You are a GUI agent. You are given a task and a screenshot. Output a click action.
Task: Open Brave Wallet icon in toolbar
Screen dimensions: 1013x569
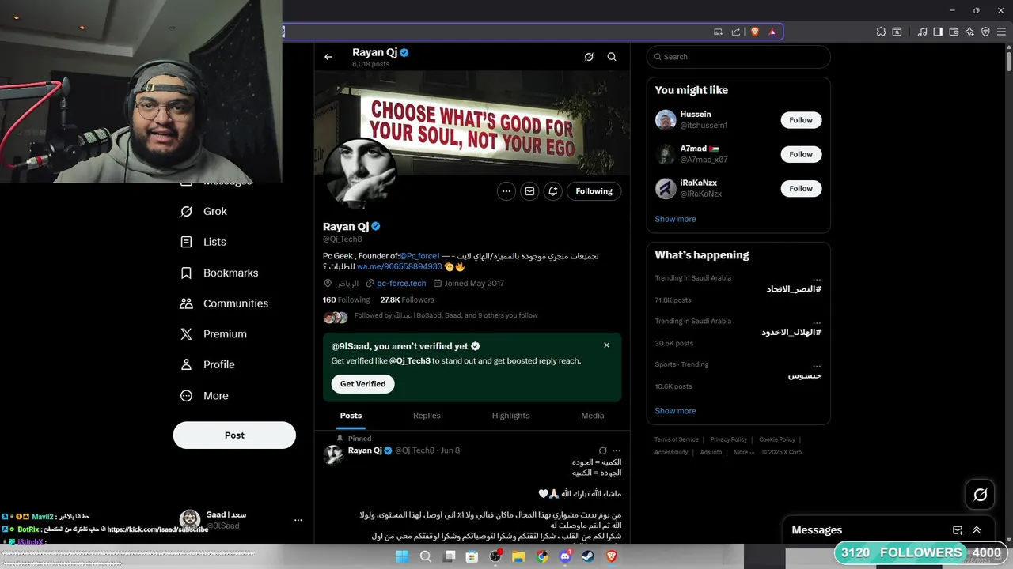pos(954,32)
